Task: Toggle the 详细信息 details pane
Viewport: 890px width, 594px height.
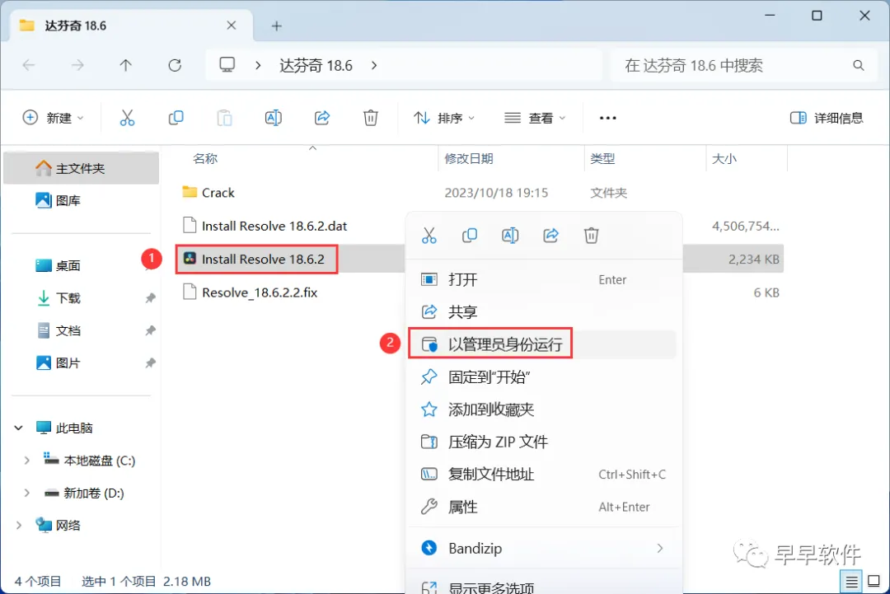Action: tap(827, 118)
